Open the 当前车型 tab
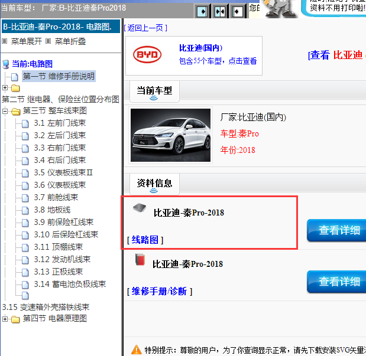 click(x=154, y=92)
